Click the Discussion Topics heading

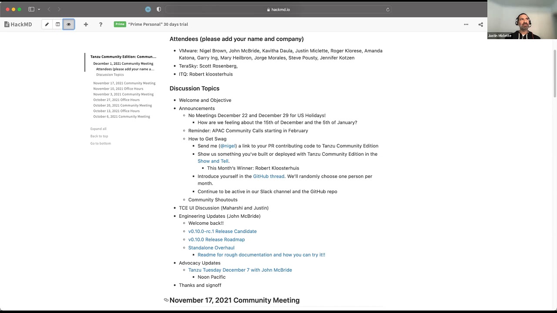[195, 88]
